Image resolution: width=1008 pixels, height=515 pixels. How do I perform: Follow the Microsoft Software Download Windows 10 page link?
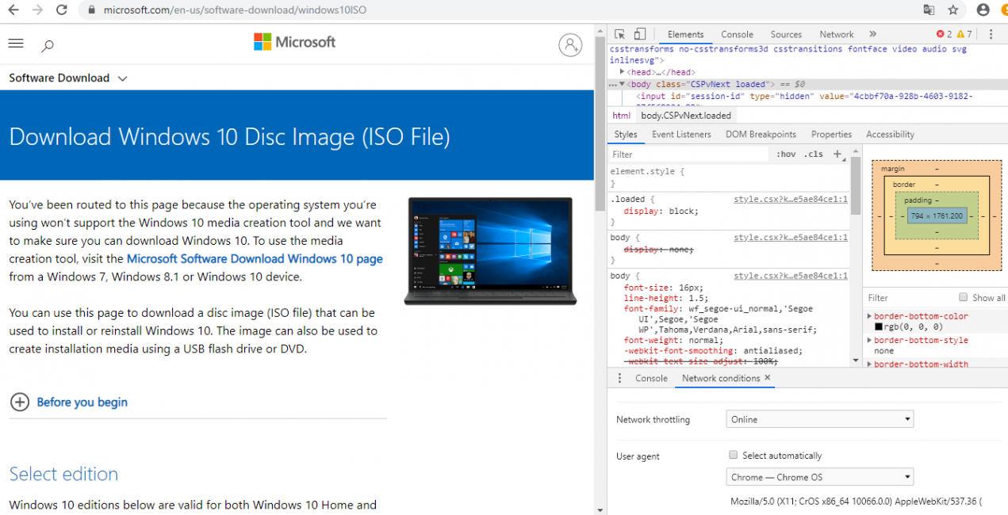[x=255, y=259]
